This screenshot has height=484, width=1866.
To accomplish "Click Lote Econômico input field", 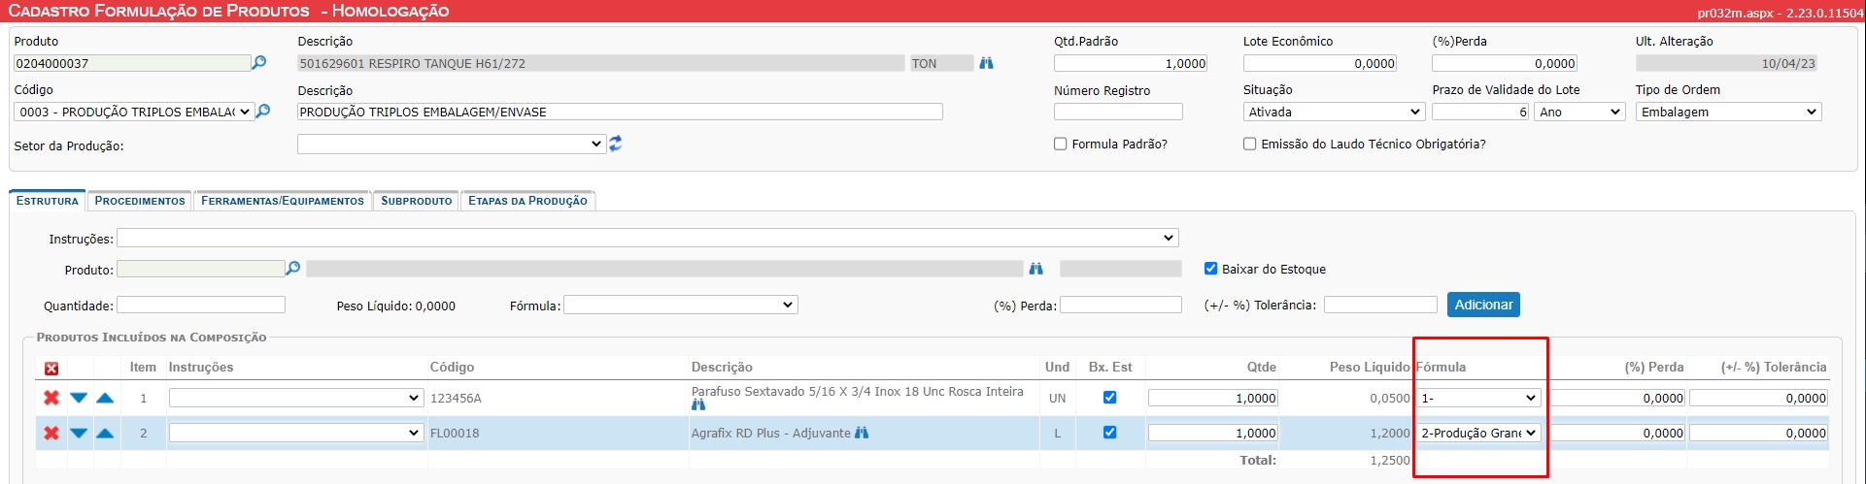I will (1320, 63).
